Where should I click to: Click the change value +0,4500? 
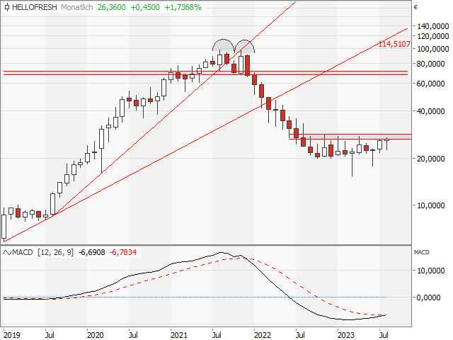[145, 7]
